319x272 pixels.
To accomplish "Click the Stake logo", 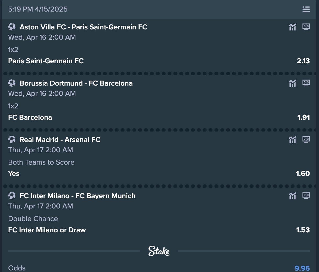I will 159,251.
